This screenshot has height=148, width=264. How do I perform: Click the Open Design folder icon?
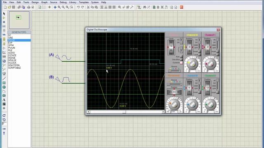click(x=9, y=7)
